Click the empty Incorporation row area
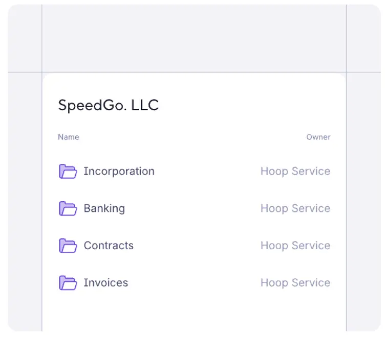Image resolution: width=386 pixels, height=337 pixels. pyautogui.click(x=207, y=172)
